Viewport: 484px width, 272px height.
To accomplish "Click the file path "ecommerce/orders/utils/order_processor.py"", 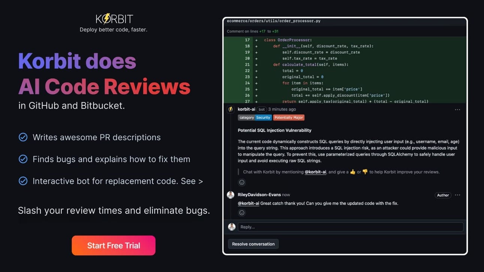I will [273, 21].
